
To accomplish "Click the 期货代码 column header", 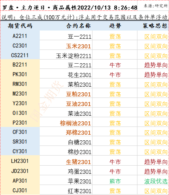I will (20, 26).
